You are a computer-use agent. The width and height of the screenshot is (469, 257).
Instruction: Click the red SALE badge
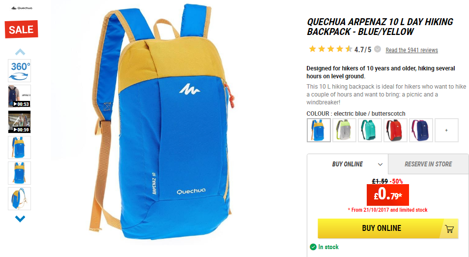click(x=21, y=30)
